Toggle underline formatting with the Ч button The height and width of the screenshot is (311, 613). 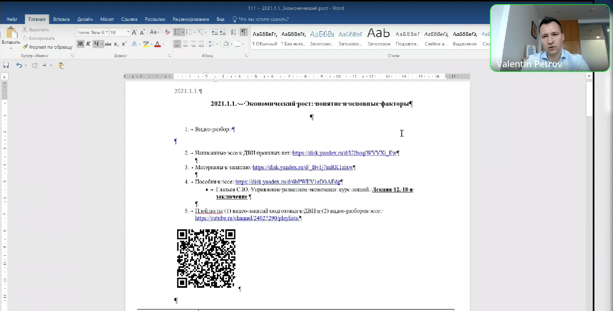[x=96, y=44]
